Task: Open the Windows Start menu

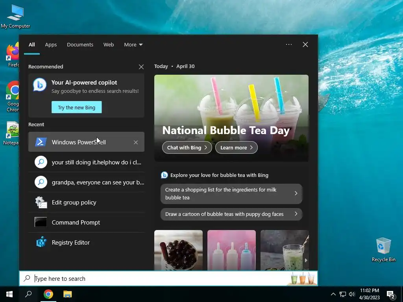Action: [9, 294]
